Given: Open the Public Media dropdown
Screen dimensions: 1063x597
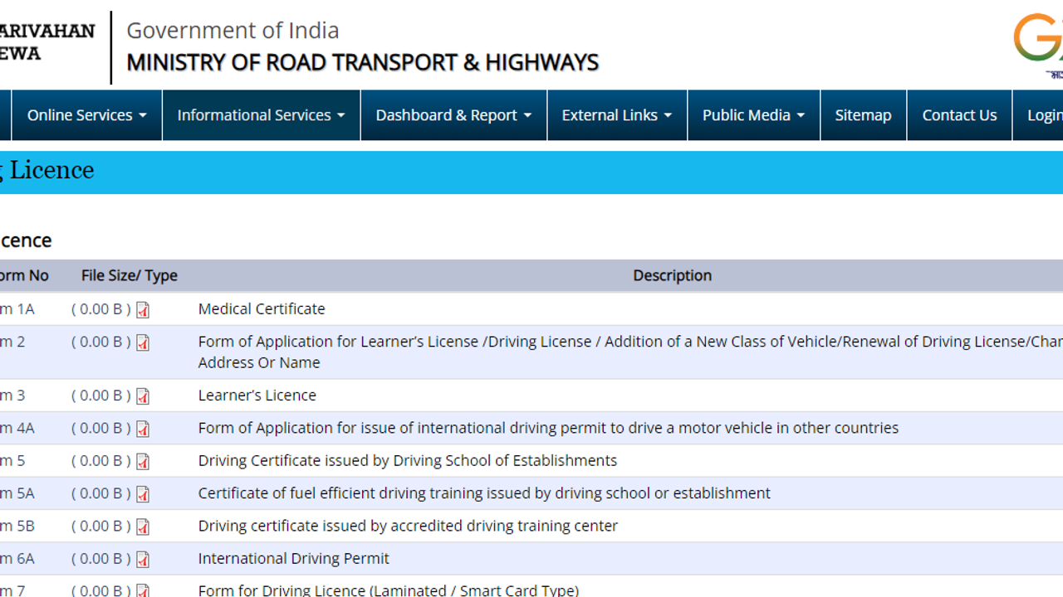Looking at the screenshot, I should click(752, 115).
